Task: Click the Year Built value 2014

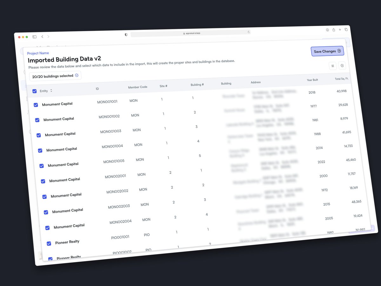Action: coord(319,148)
